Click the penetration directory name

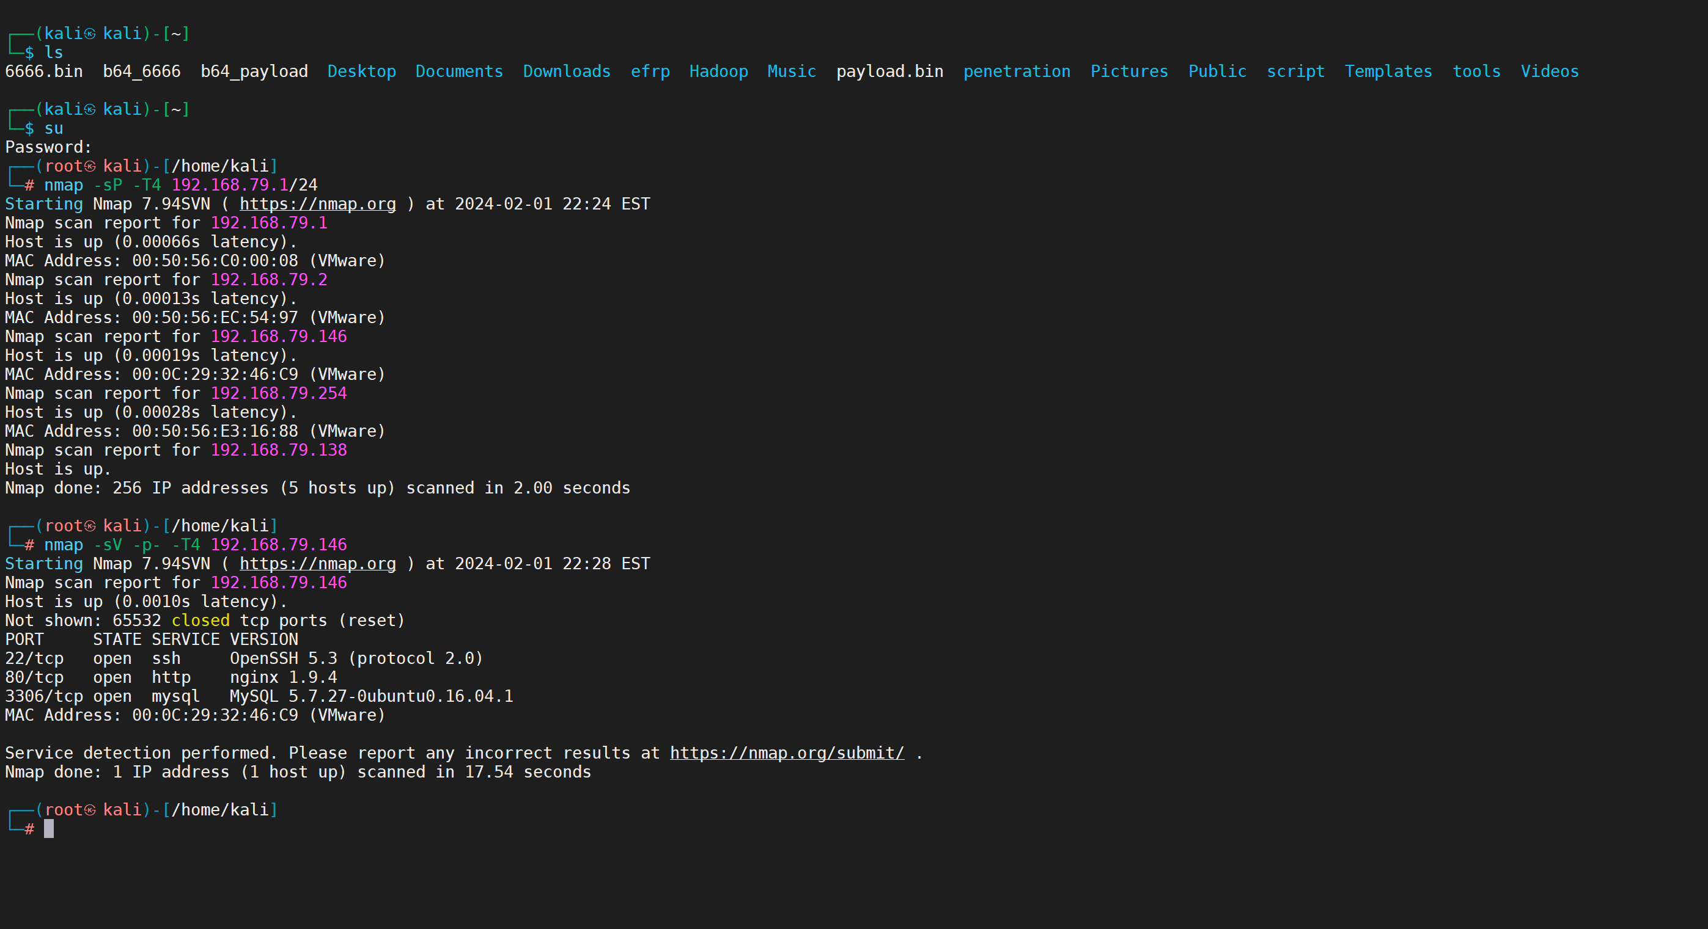1017,71
